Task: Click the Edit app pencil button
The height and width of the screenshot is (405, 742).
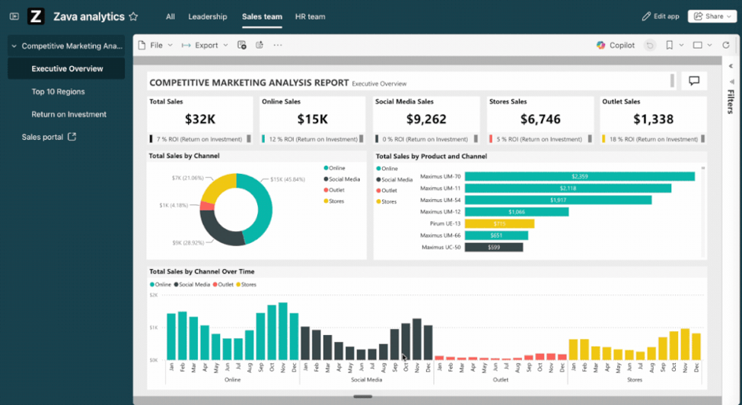Action: pyautogui.click(x=661, y=16)
